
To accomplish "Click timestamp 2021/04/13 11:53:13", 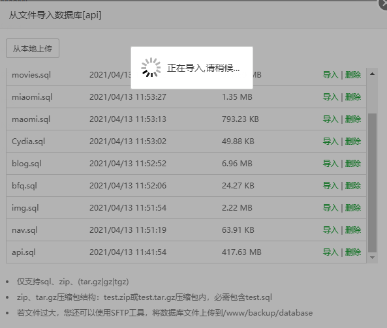I will pyautogui.click(x=128, y=119).
